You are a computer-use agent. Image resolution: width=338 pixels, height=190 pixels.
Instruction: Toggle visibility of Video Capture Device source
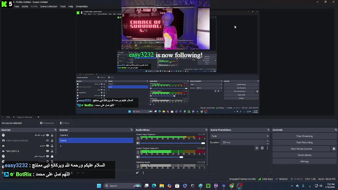click(48, 140)
